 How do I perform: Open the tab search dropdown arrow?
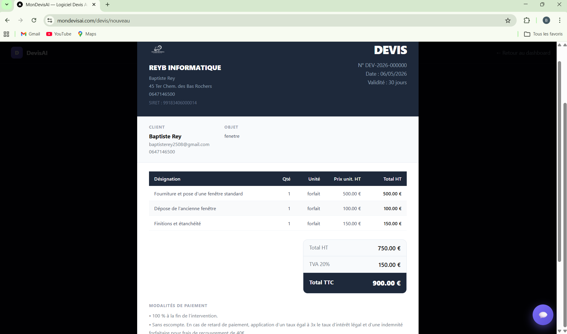7,4
